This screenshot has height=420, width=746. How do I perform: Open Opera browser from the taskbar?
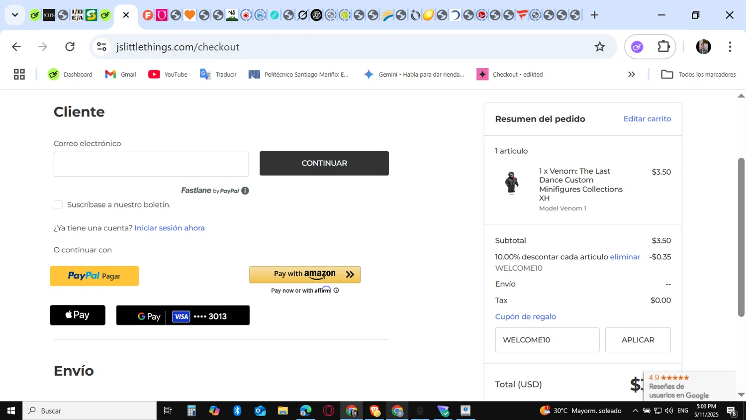[x=329, y=411]
